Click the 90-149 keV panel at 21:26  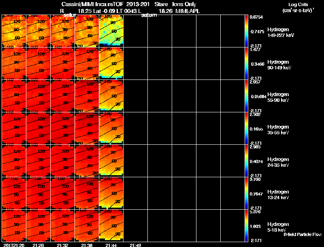click(38, 63)
